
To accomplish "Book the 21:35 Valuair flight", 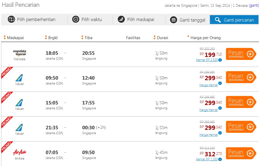I will (x=241, y=127).
